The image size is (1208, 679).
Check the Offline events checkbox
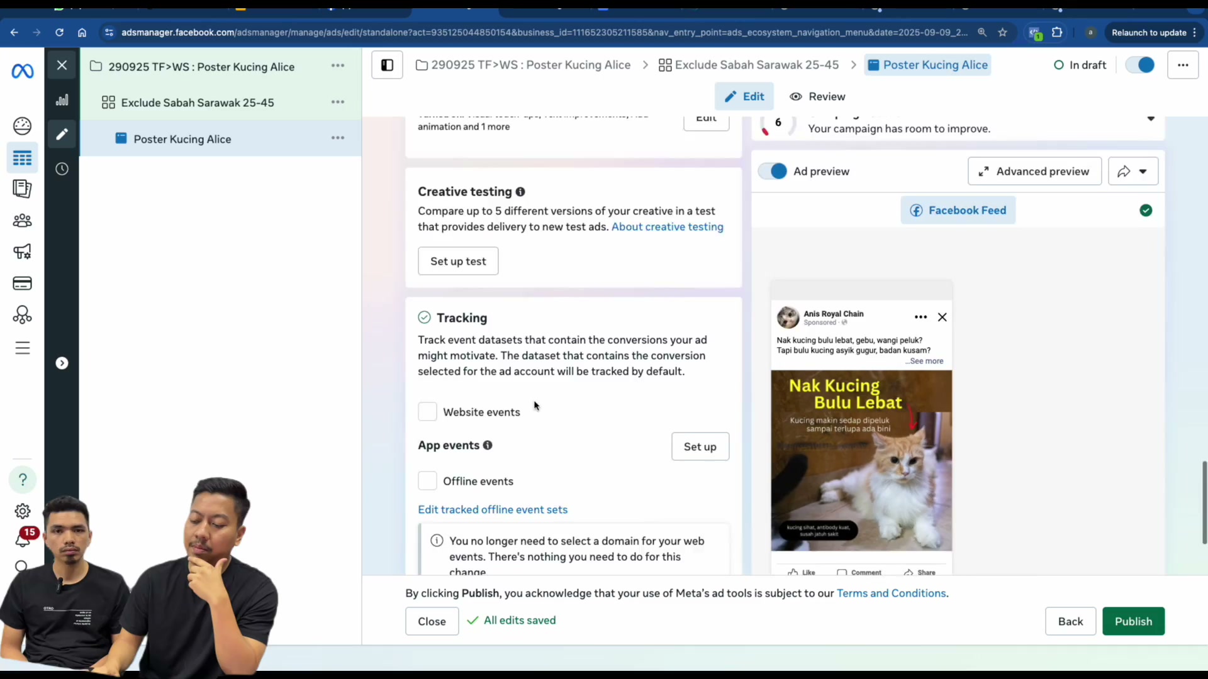point(427,481)
